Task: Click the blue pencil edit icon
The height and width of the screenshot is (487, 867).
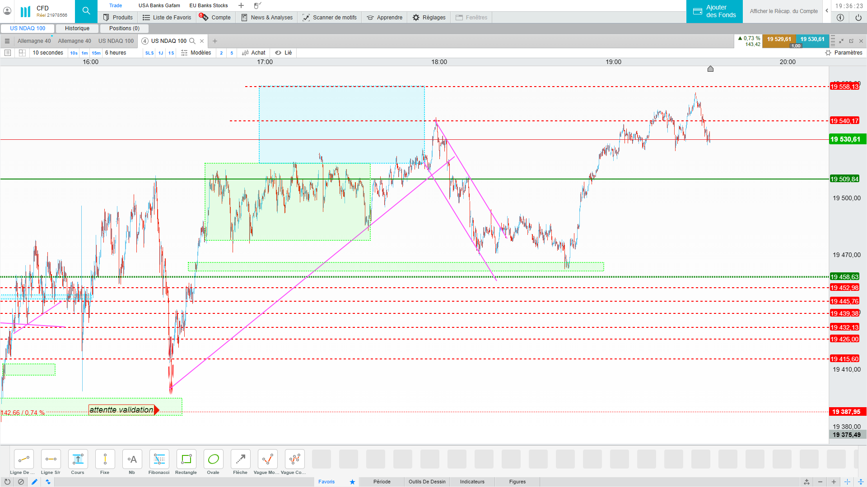Action: (x=34, y=482)
